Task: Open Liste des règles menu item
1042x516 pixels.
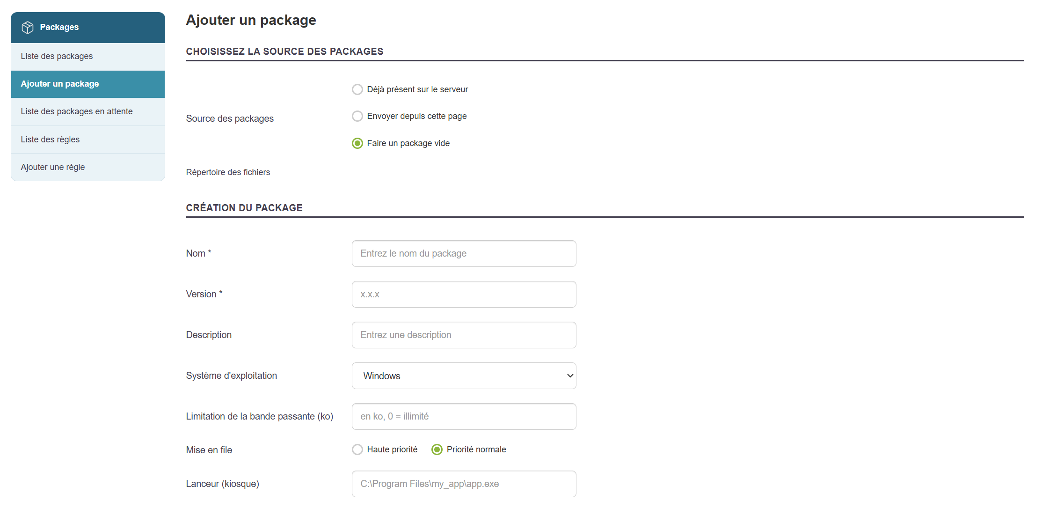Action: tap(50, 140)
